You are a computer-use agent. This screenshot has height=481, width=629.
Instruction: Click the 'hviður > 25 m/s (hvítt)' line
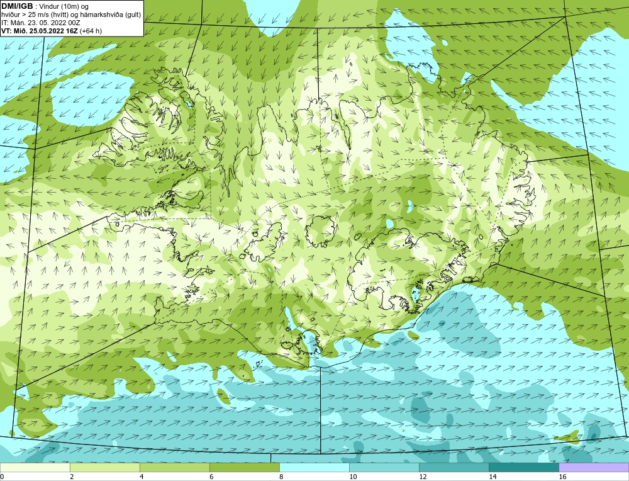pyautogui.click(x=36, y=15)
